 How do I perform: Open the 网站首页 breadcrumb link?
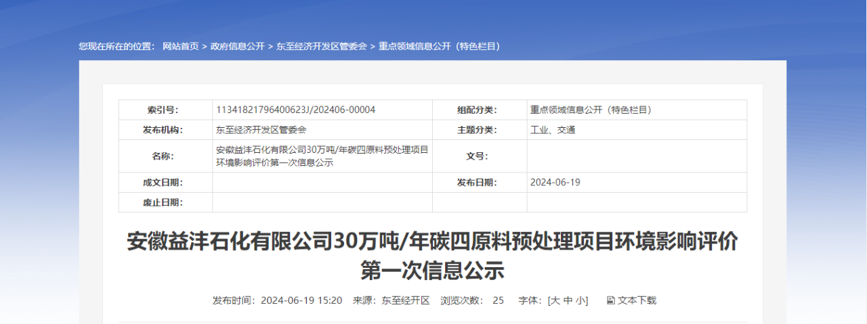(x=181, y=47)
